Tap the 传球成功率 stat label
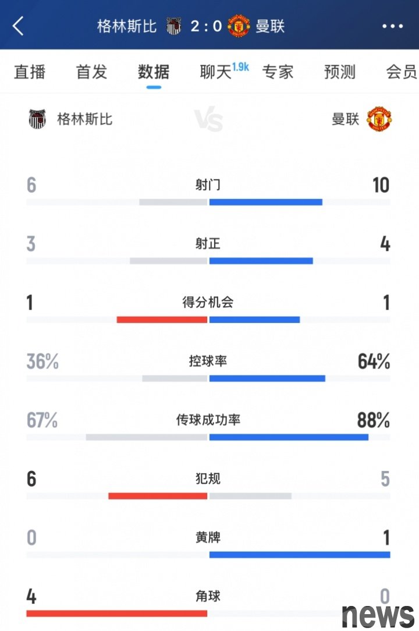The height and width of the screenshot is (631, 419). click(x=208, y=420)
